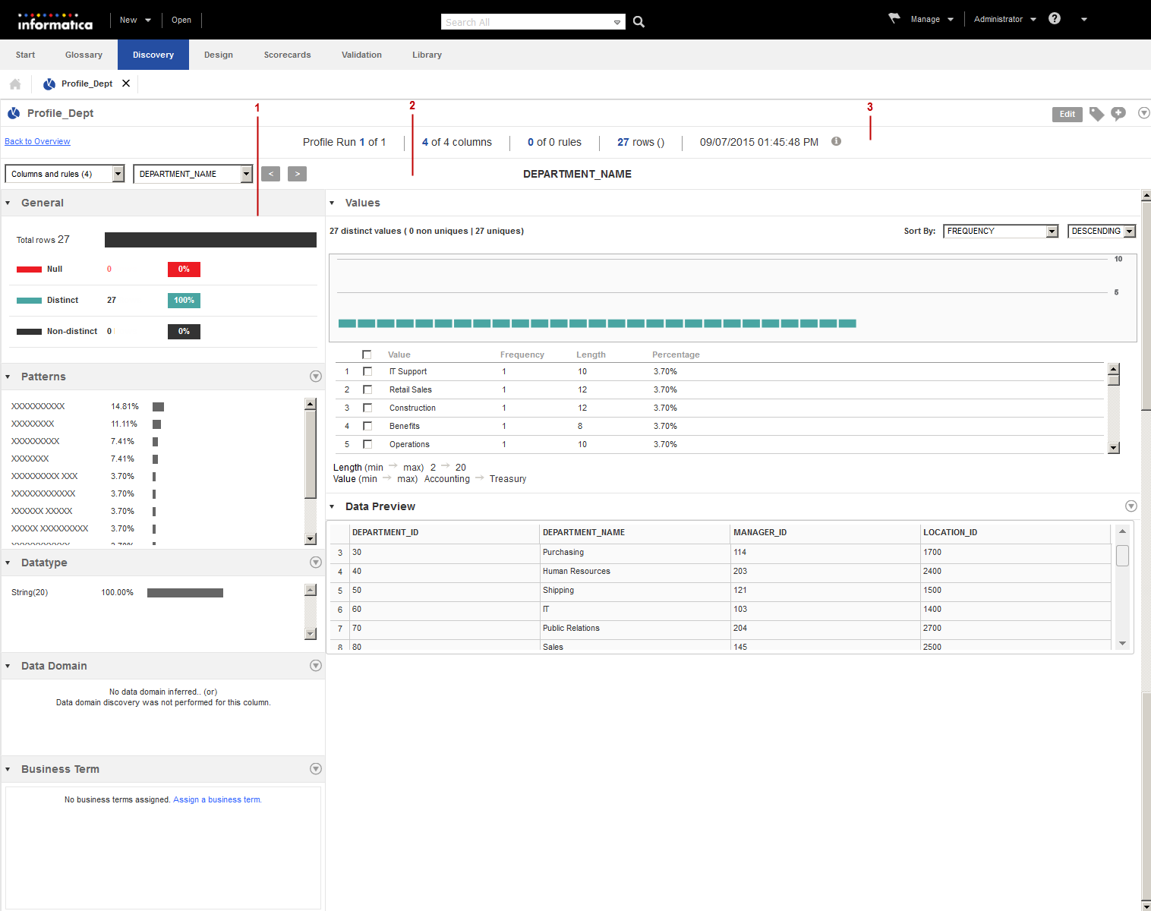1151x911 pixels.
Task: Click the tag icon next to Edit
Action: tap(1096, 114)
